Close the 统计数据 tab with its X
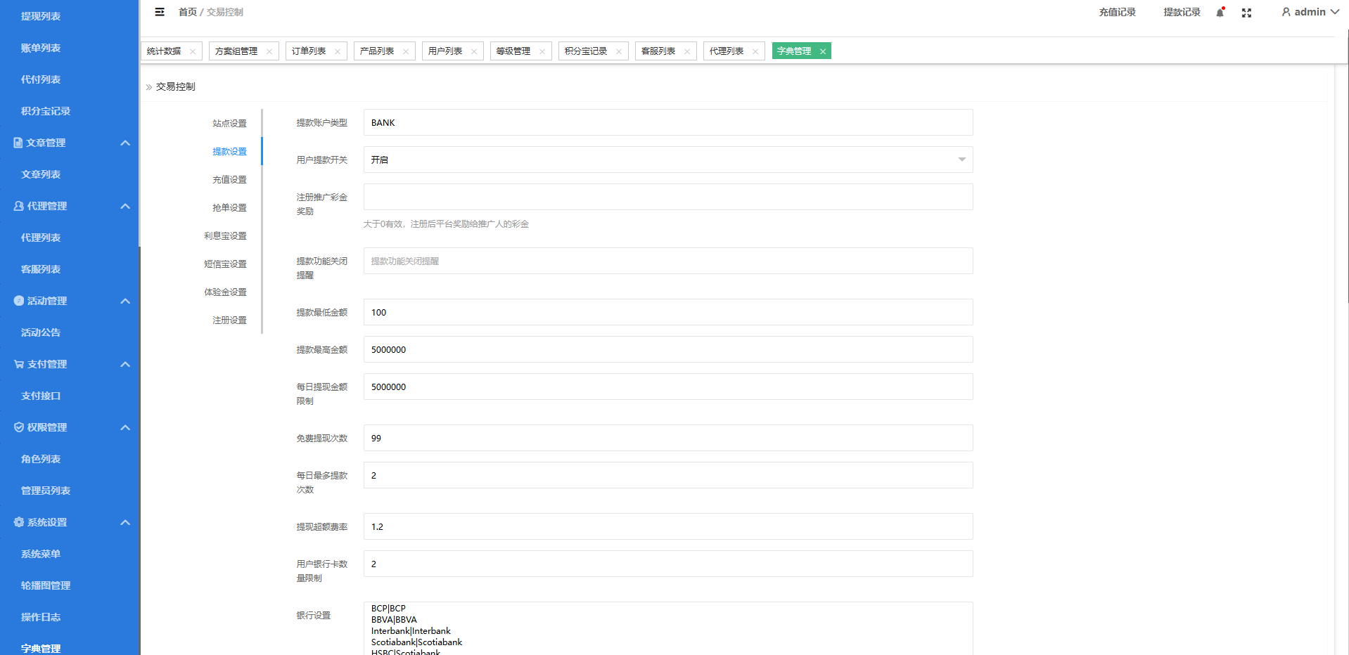This screenshot has height=655, width=1349. pyautogui.click(x=193, y=51)
